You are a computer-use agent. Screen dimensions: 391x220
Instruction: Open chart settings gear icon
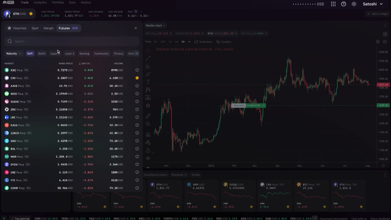coord(378,42)
